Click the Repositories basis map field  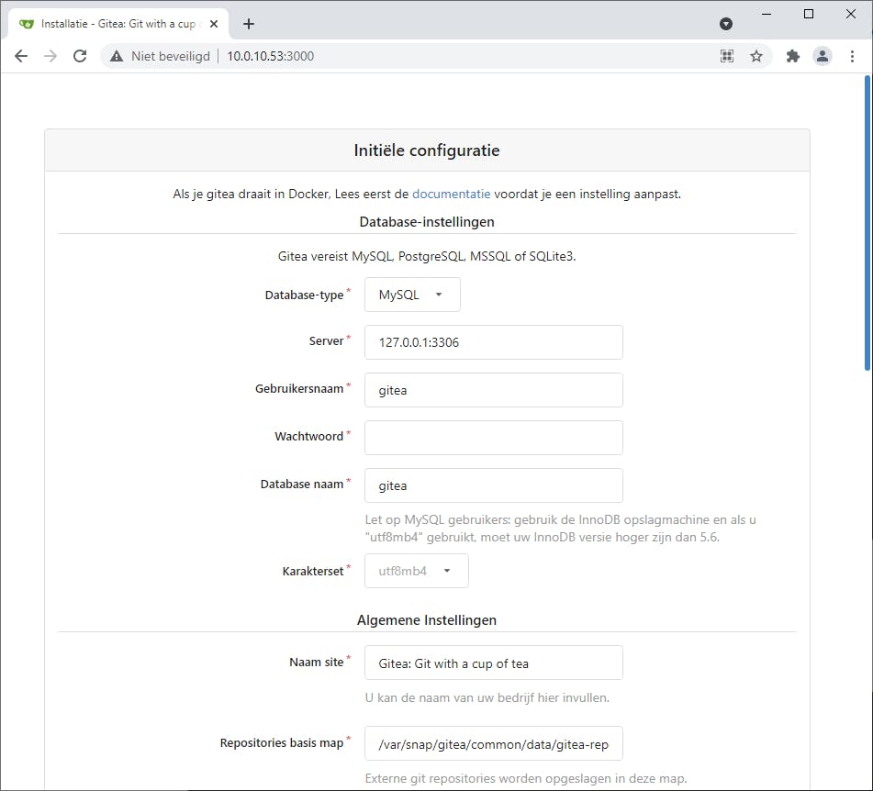493,743
